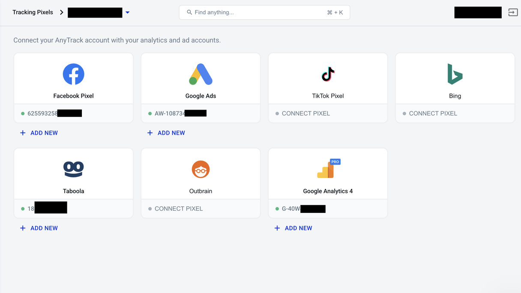Click plus icon under Google Ads card
This screenshot has height=293, width=521.
(x=150, y=133)
